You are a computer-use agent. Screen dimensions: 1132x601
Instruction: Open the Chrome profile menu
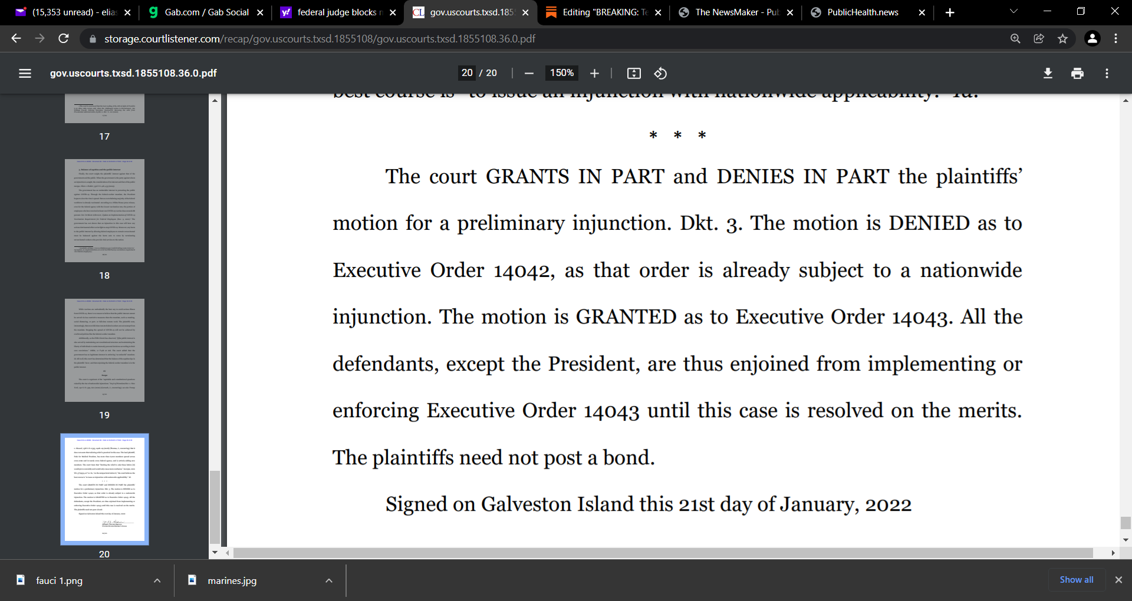[1092, 38]
